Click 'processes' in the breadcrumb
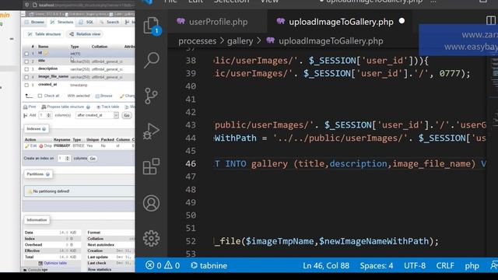The width and height of the screenshot is (498, 280). [197, 41]
